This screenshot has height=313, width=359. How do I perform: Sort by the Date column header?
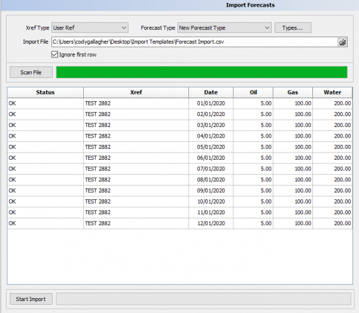tap(211, 92)
